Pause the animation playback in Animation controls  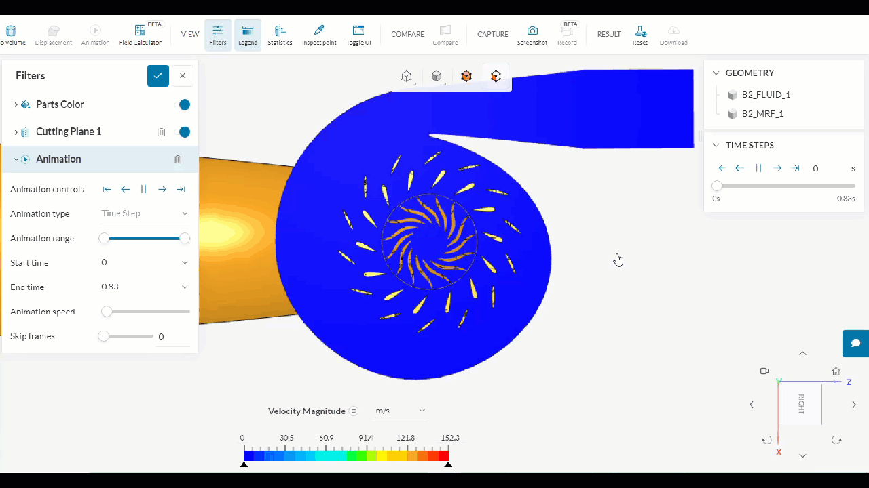click(x=143, y=189)
